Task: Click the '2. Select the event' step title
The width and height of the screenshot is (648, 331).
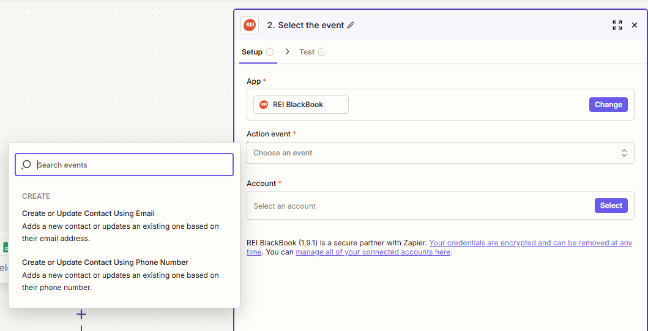Action: point(305,25)
